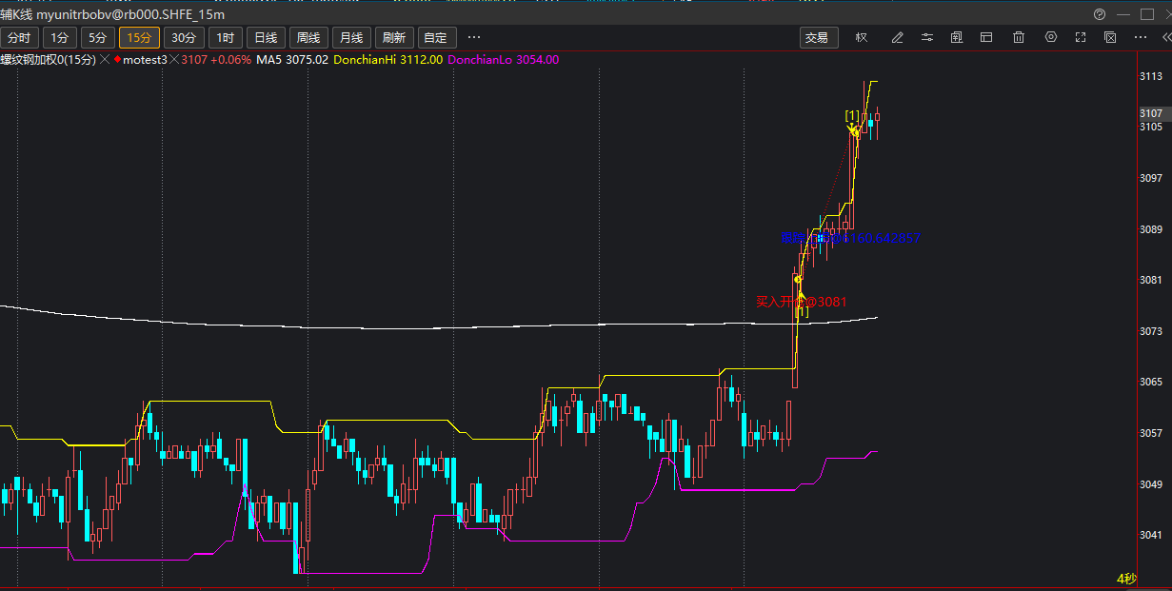Remove the motest3 strategy with its X
This screenshot has width=1172, height=591.
coord(174,60)
